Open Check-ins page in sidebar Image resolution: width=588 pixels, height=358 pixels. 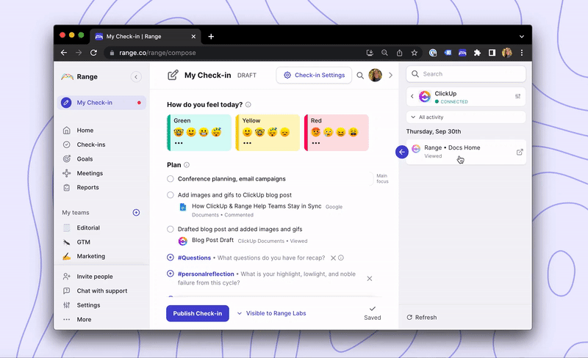tap(91, 145)
